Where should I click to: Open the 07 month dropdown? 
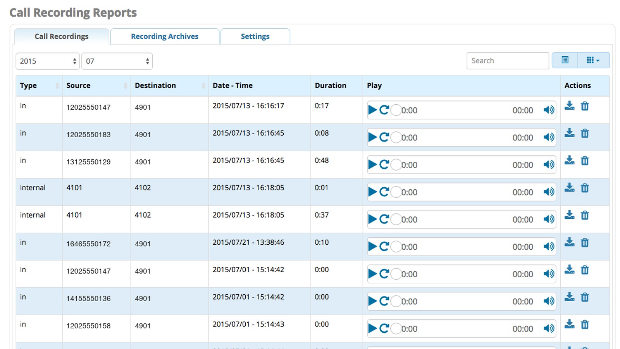(117, 61)
